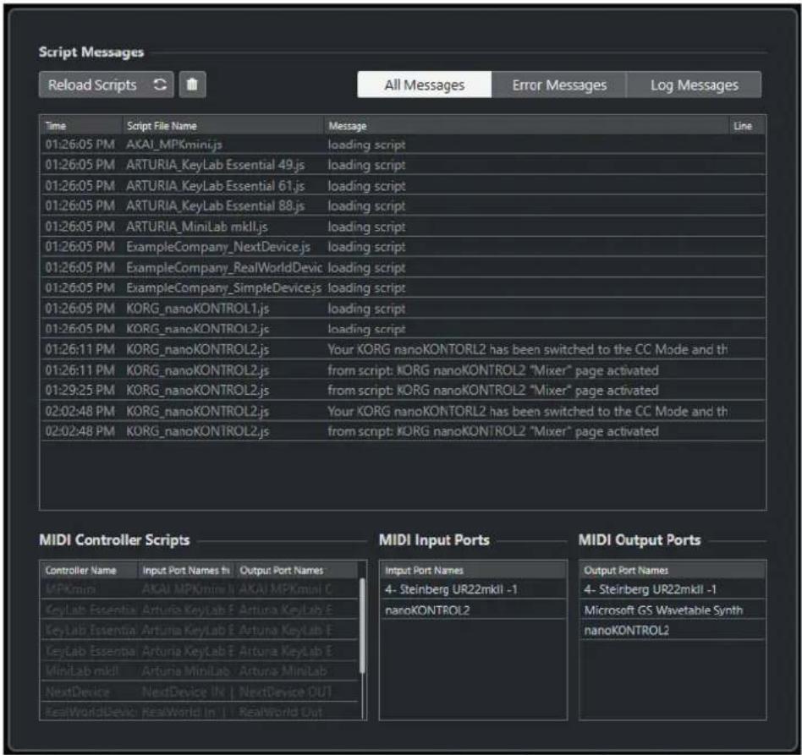Click the Reload Scripts button
This screenshot has width=802, height=755.
coord(107,85)
